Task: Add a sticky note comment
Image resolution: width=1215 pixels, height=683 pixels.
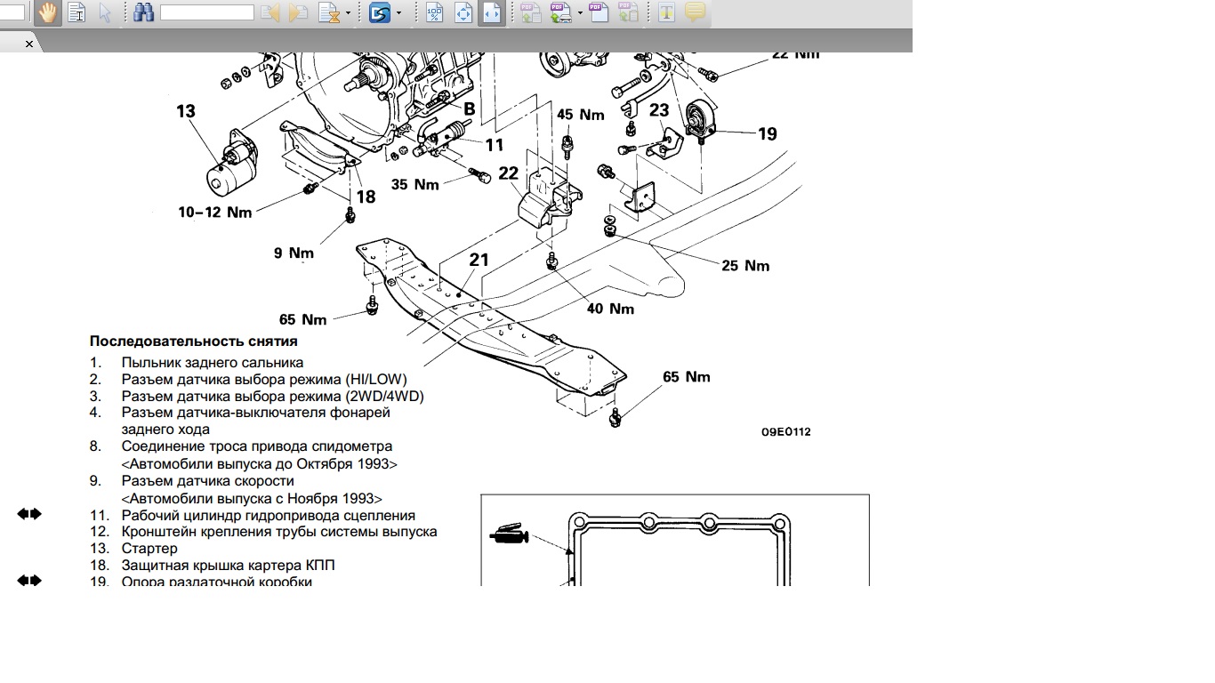Action: pyautogui.click(x=695, y=12)
